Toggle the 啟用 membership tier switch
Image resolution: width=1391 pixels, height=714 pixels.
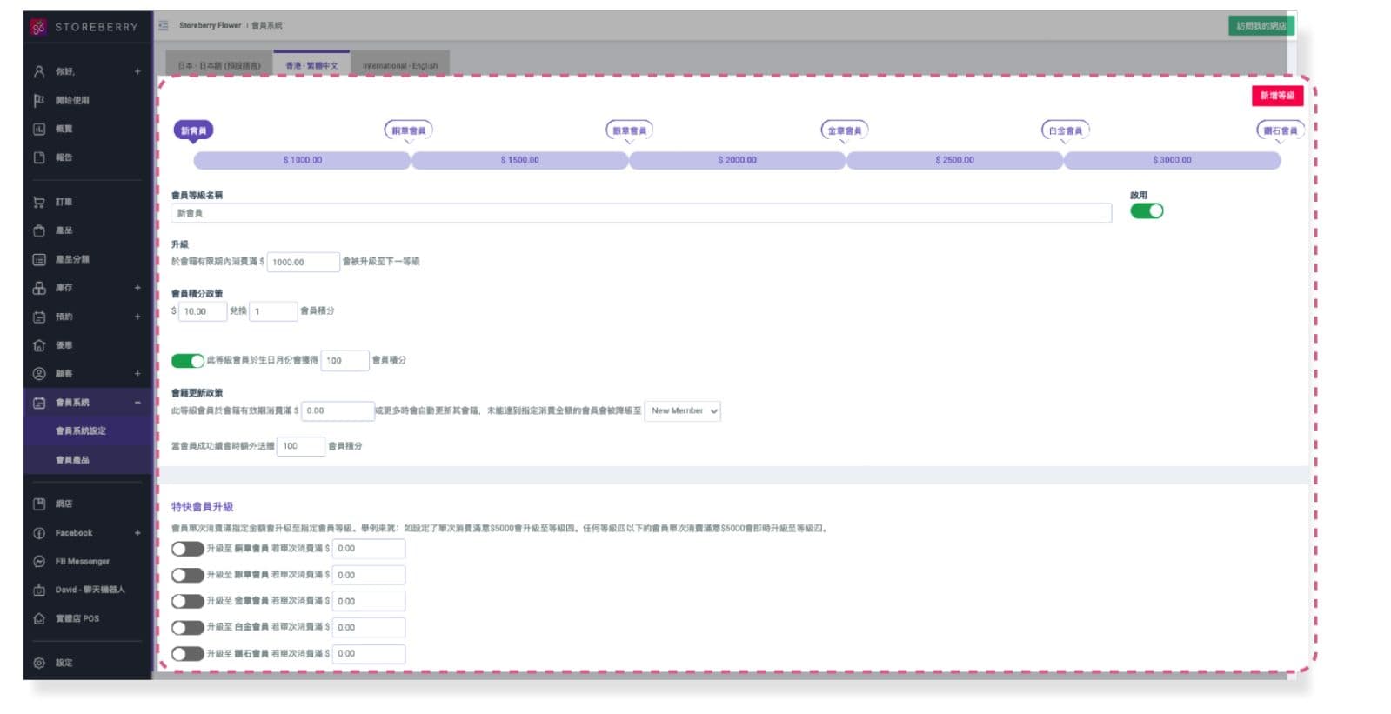(1147, 210)
